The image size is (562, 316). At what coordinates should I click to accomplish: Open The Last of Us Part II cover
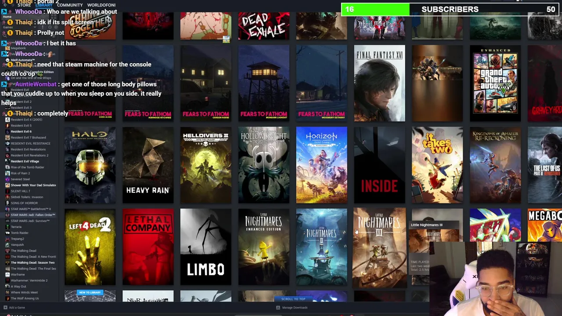click(x=545, y=165)
